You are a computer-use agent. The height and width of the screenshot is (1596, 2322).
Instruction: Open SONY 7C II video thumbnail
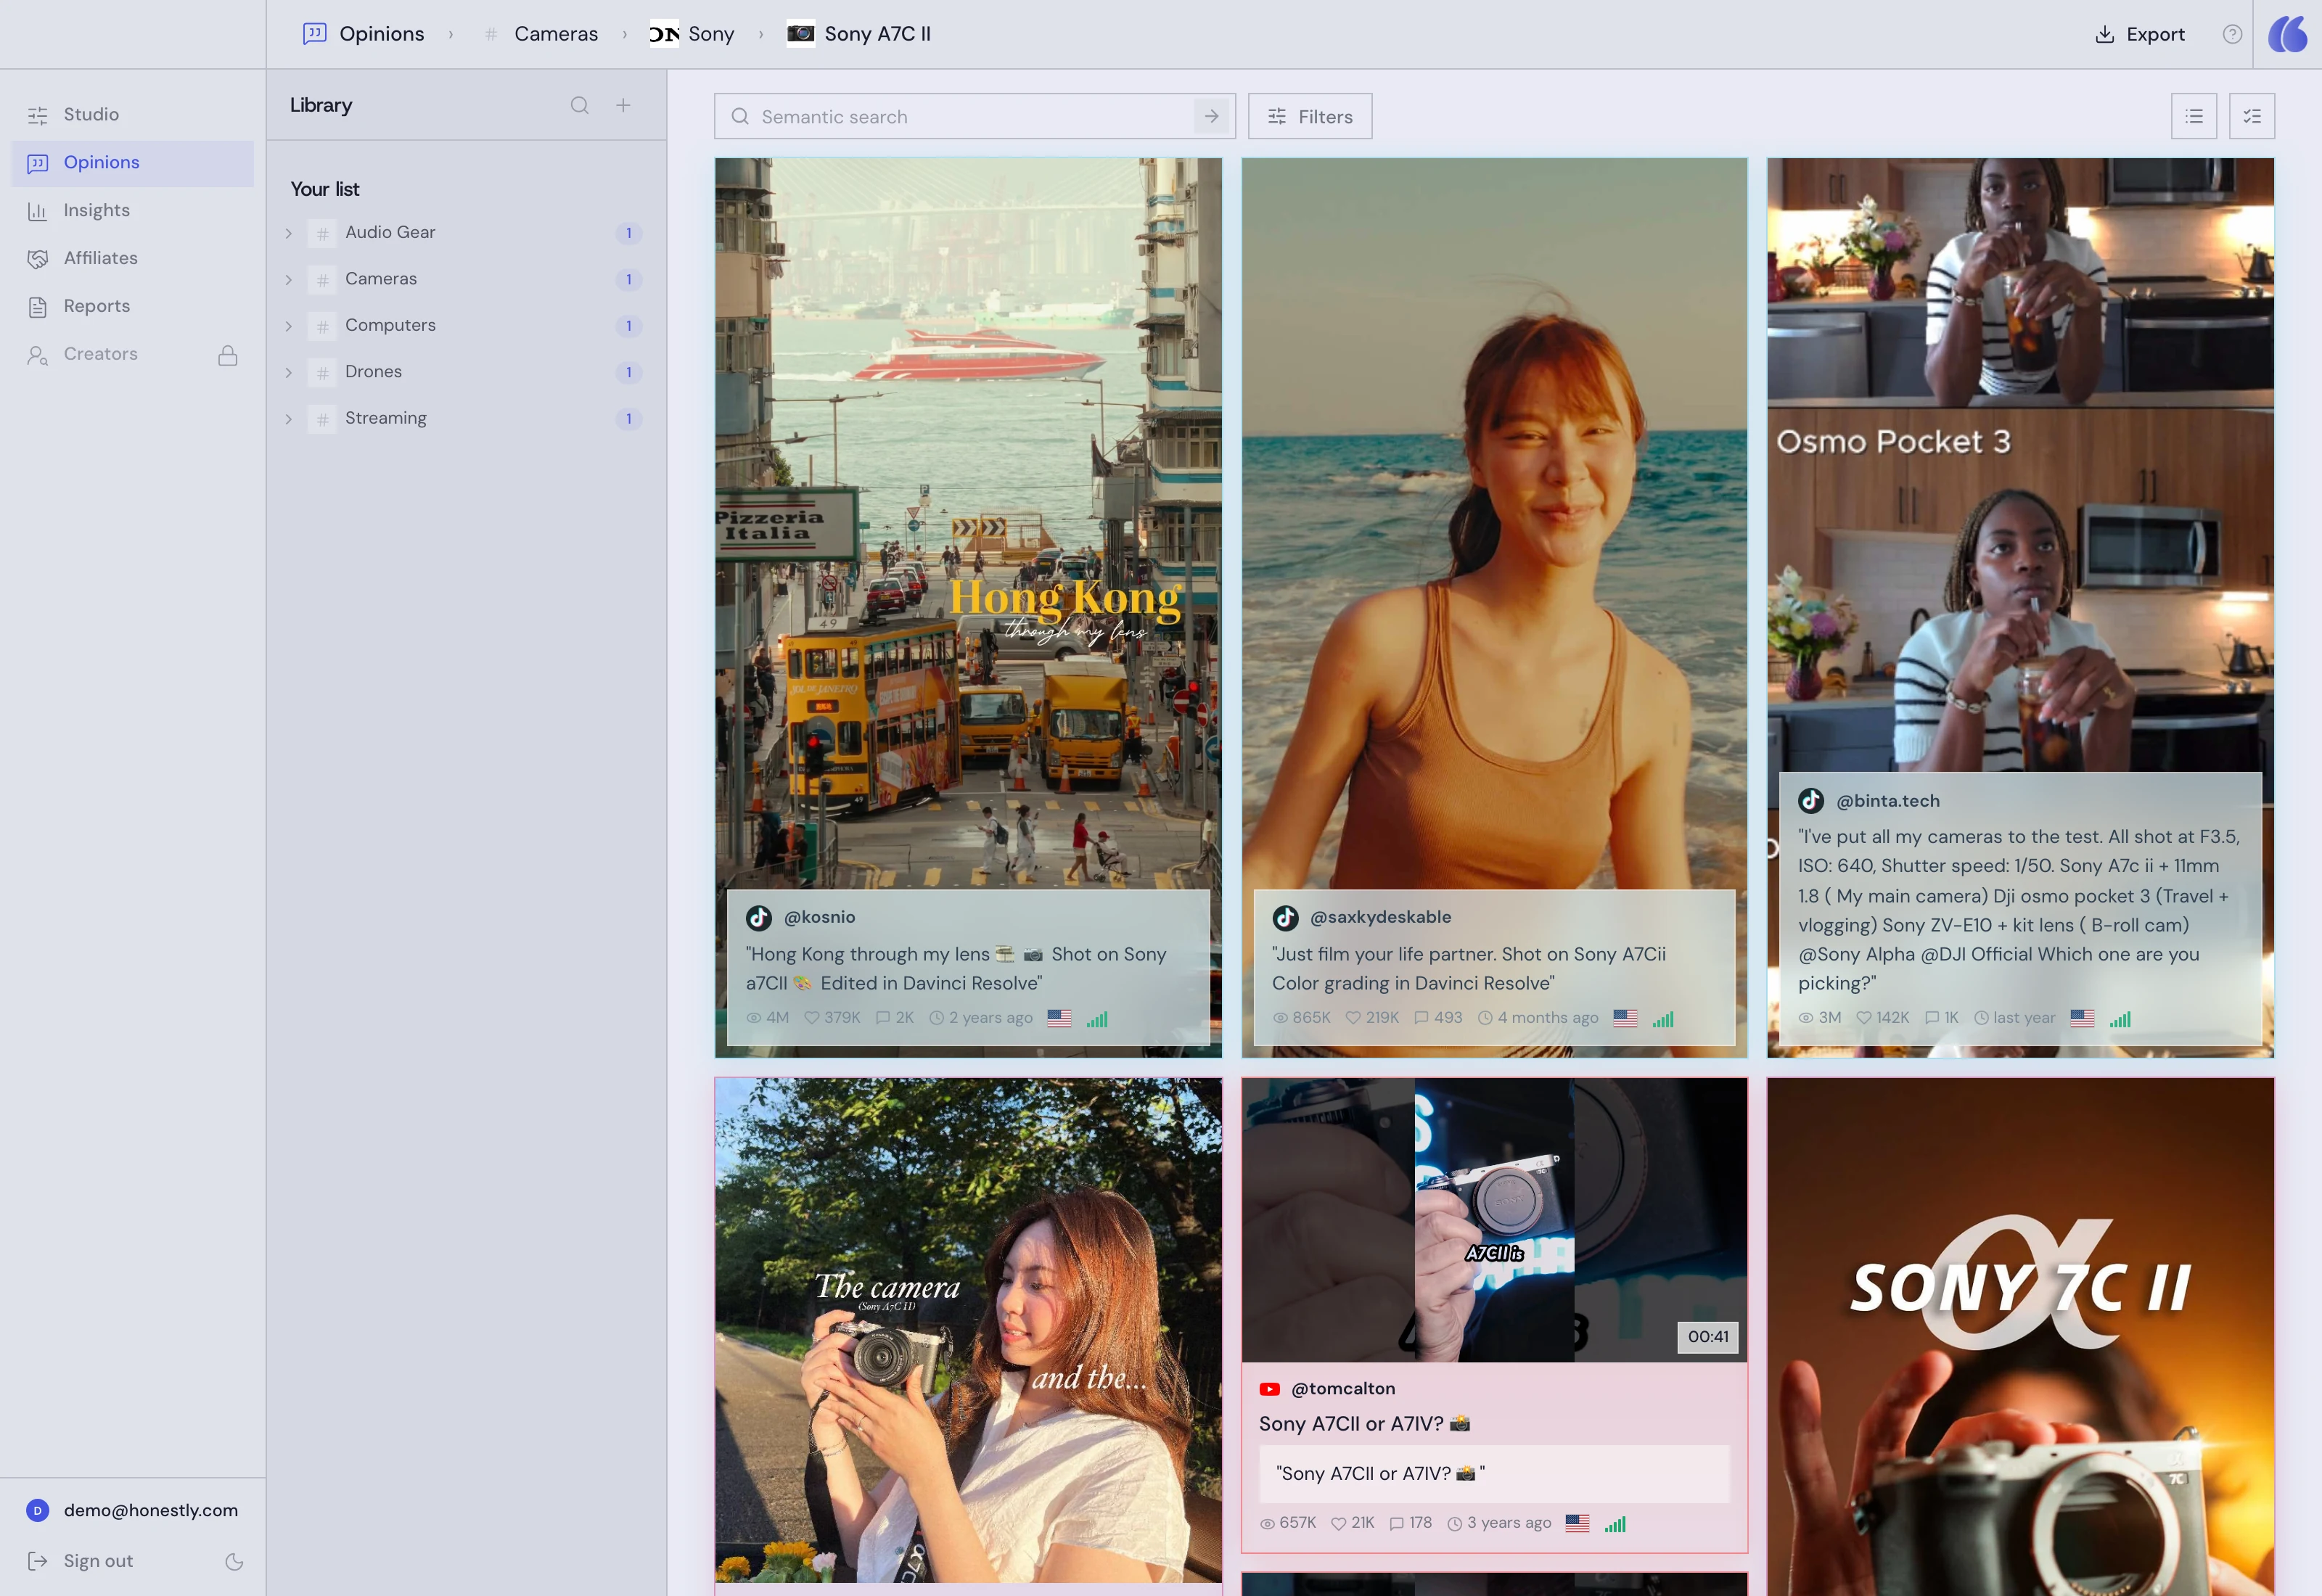pos(2020,1337)
